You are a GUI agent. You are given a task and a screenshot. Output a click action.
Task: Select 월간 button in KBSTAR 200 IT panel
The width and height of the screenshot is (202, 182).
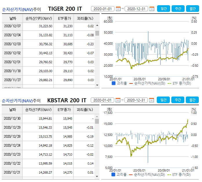(192, 100)
